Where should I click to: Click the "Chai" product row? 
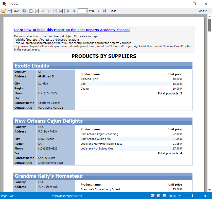[131, 84]
